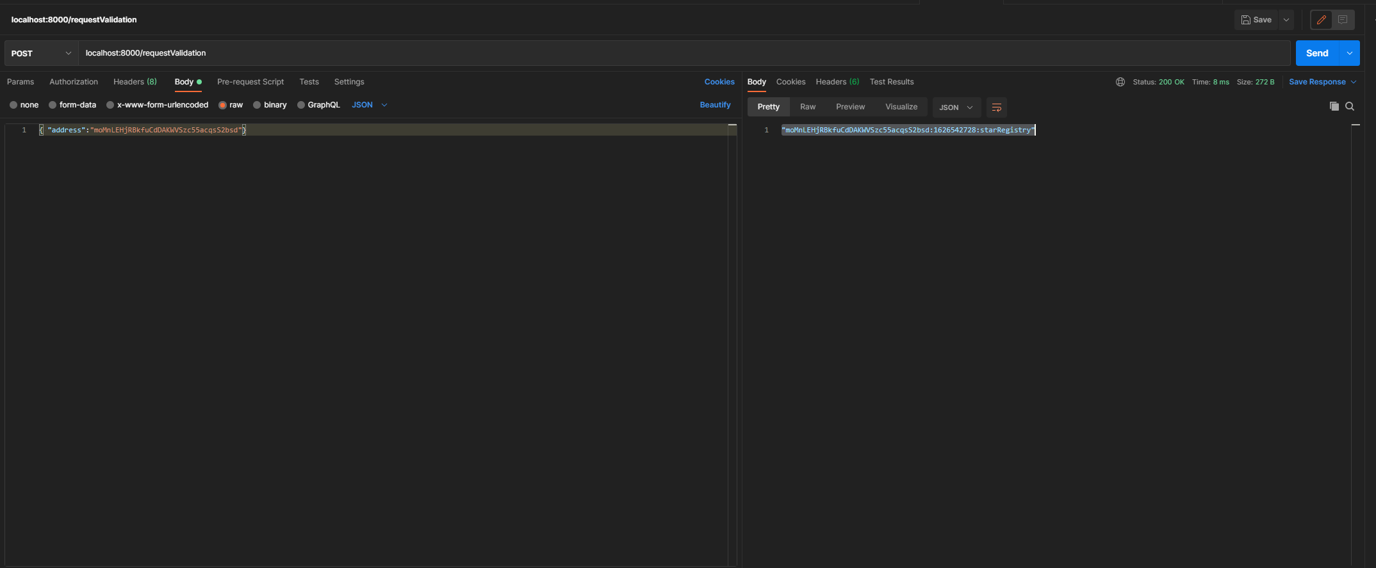Open the response Headers (6) tab
The width and height of the screenshot is (1376, 568).
837,82
